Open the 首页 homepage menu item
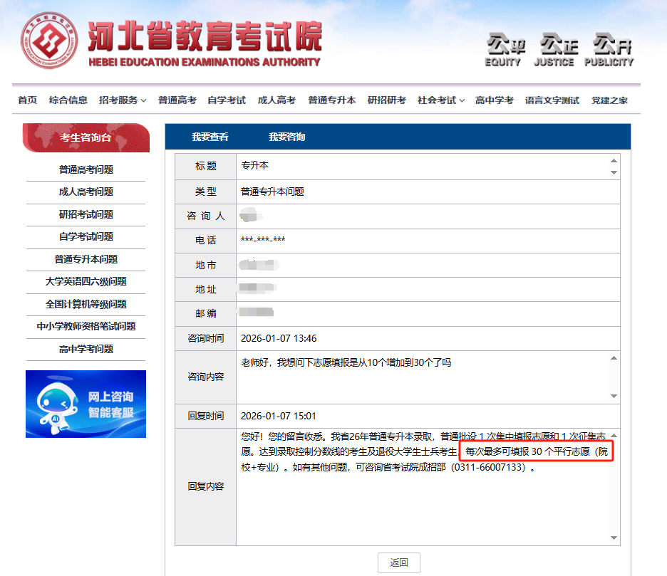The width and height of the screenshot is (667, 576). pyautogui.click(x=27, y=100)
